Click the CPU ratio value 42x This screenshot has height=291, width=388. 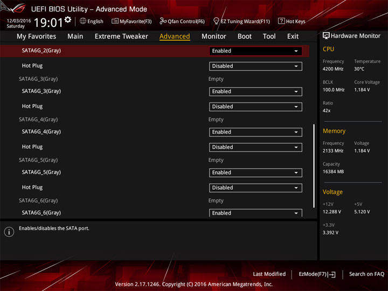[x=327, y=110]
